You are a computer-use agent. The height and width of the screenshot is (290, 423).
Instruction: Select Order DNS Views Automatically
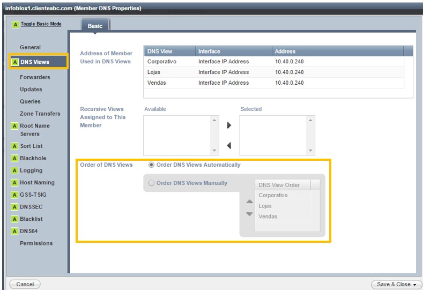point(152,165)
